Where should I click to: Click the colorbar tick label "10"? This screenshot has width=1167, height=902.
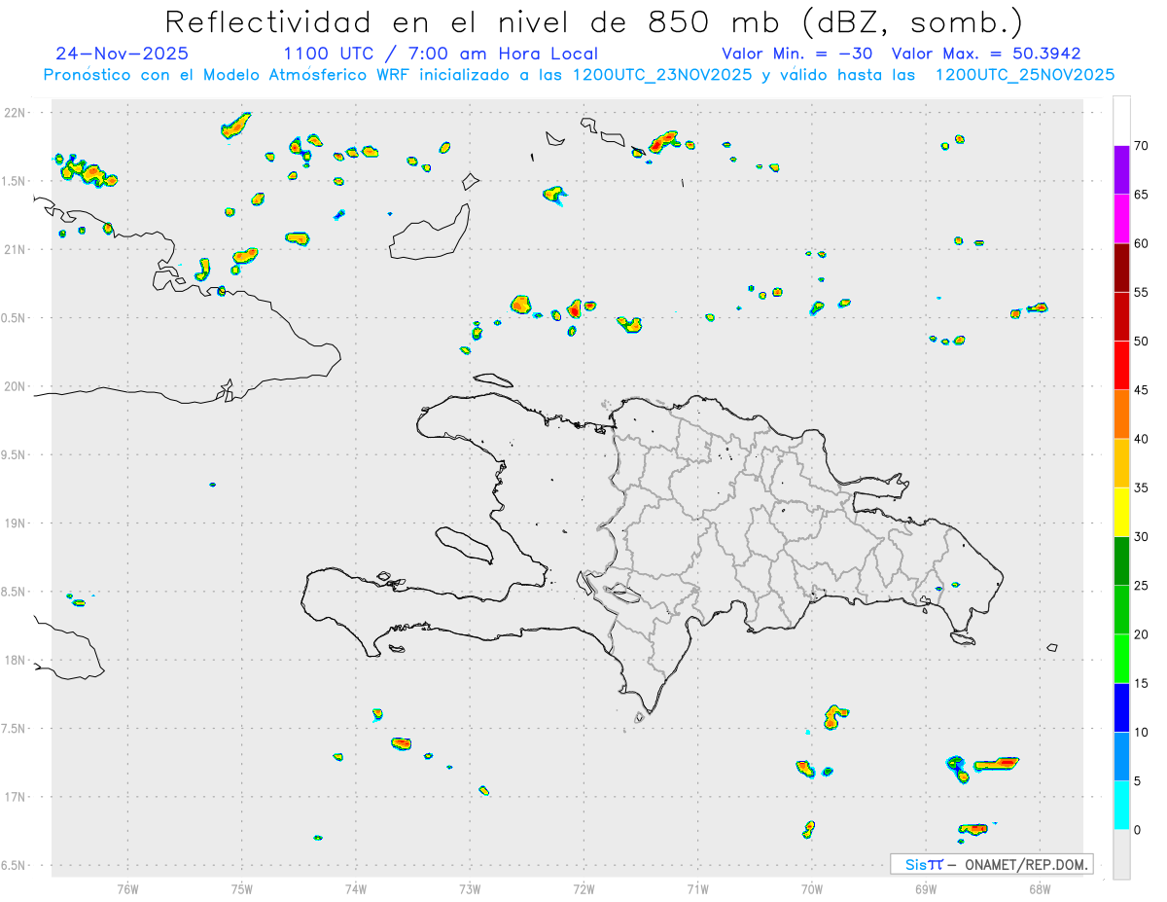coord(1142,733)
